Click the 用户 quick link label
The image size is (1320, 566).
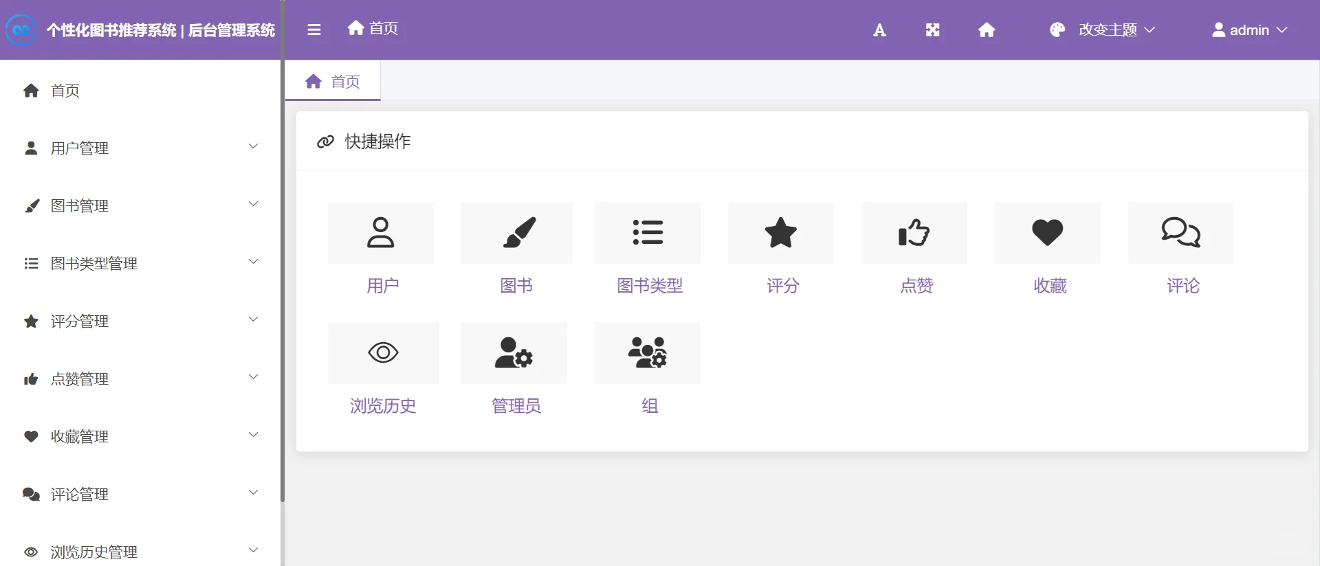383,286
